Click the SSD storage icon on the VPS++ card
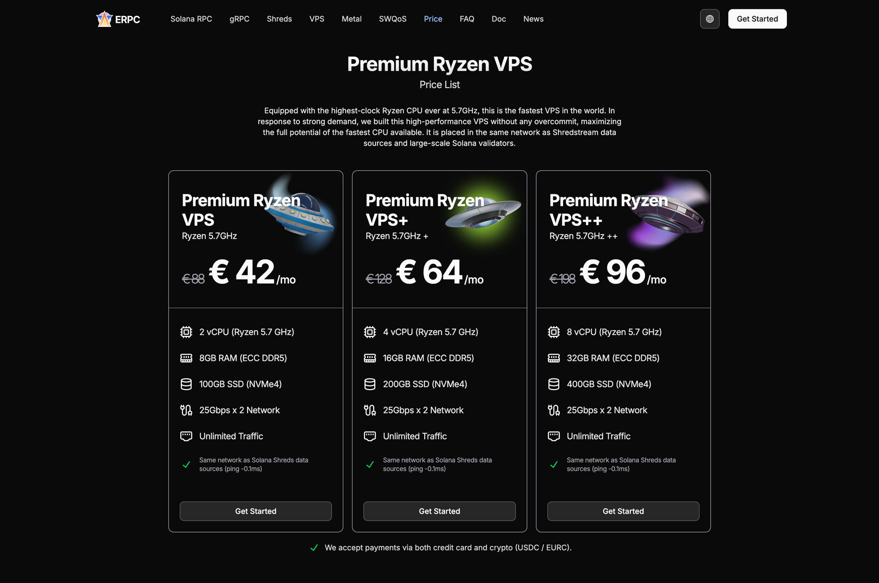Screen dimensions: 879x583 (553, 384)
